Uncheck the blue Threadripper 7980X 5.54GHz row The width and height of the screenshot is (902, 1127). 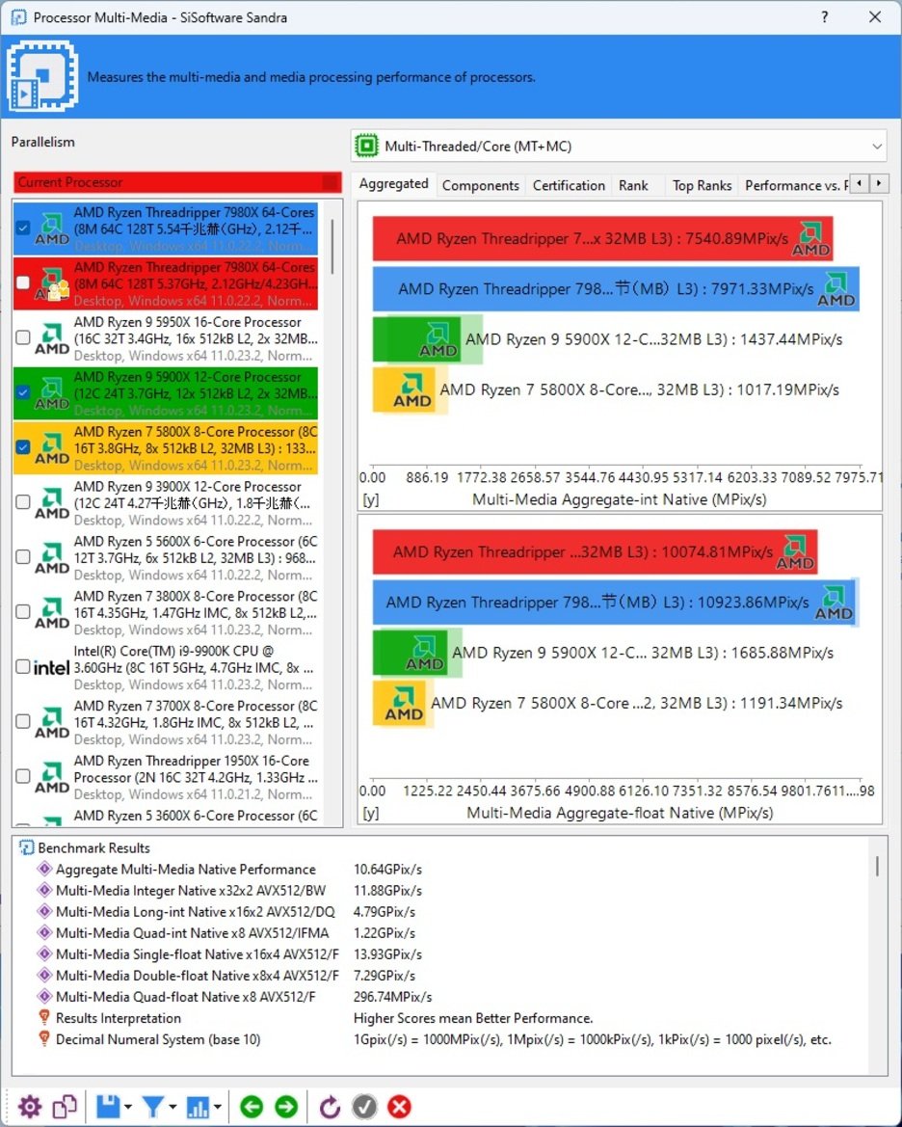click(23, 228)
